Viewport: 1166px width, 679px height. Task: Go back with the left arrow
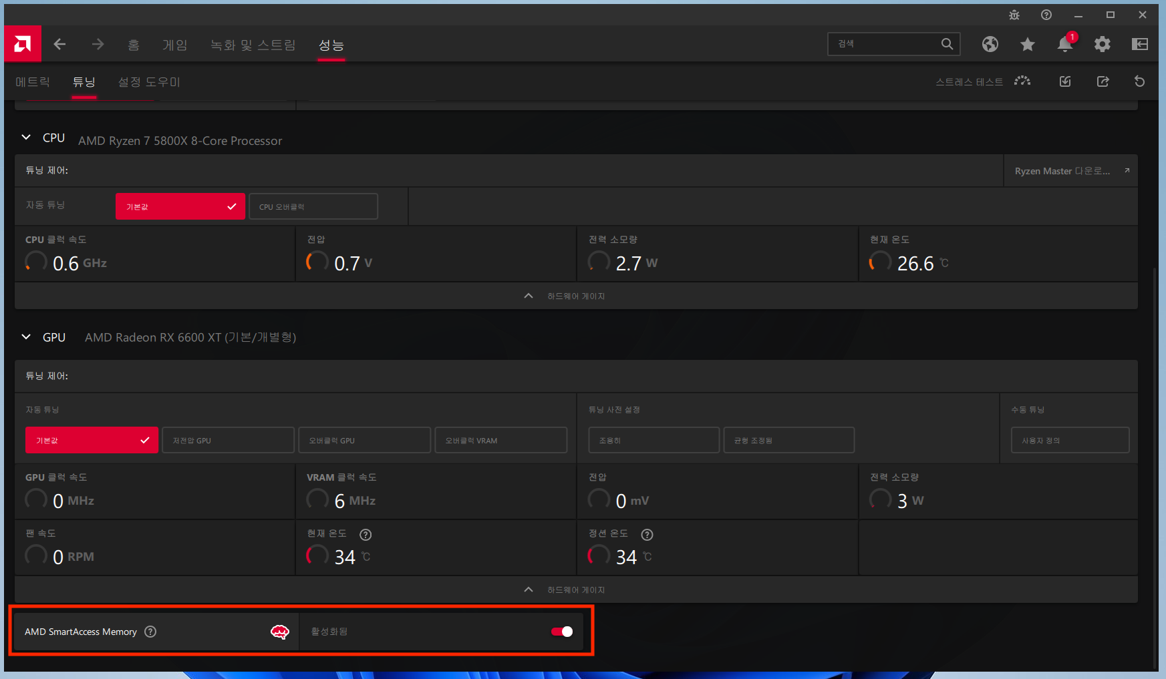(59, 44)
